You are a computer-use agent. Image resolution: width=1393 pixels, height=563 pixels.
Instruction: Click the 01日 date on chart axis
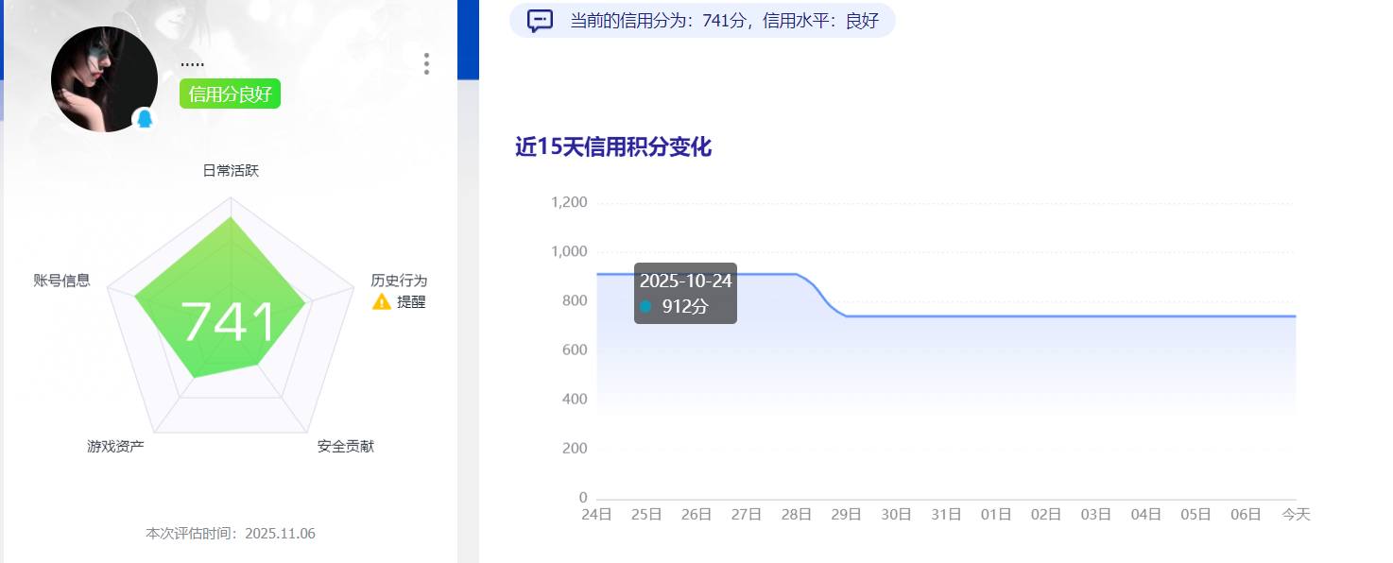tap(996, 515)
